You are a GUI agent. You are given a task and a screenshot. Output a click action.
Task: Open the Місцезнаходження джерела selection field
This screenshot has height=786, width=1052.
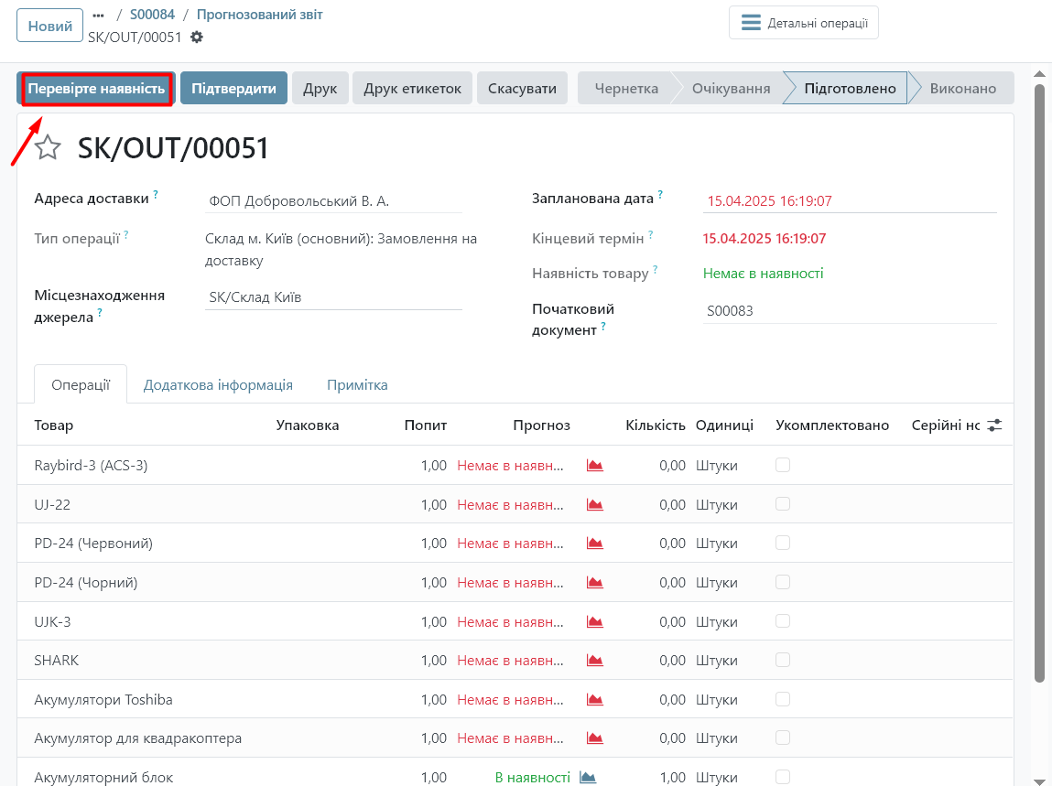click(333, 297)
